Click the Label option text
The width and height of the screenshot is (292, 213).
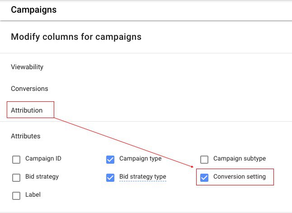tap(33, 195)
